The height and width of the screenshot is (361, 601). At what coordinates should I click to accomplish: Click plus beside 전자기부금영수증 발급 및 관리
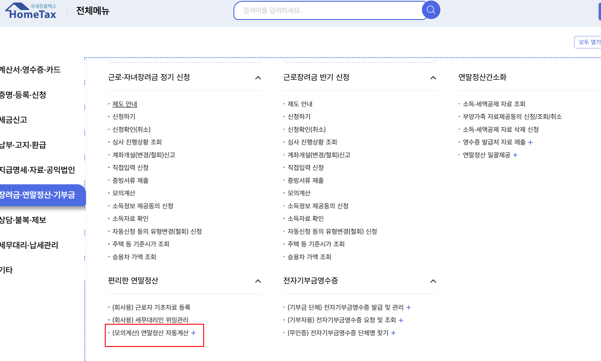click(x=409, y=307)
